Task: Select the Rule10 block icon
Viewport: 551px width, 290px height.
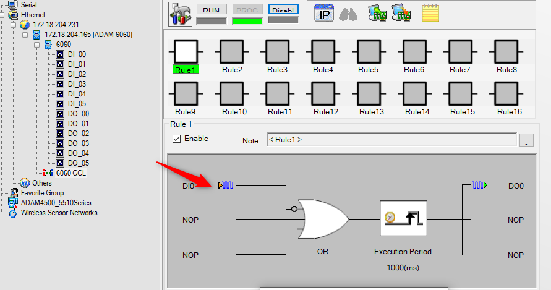Action: (x=231, y=93)
